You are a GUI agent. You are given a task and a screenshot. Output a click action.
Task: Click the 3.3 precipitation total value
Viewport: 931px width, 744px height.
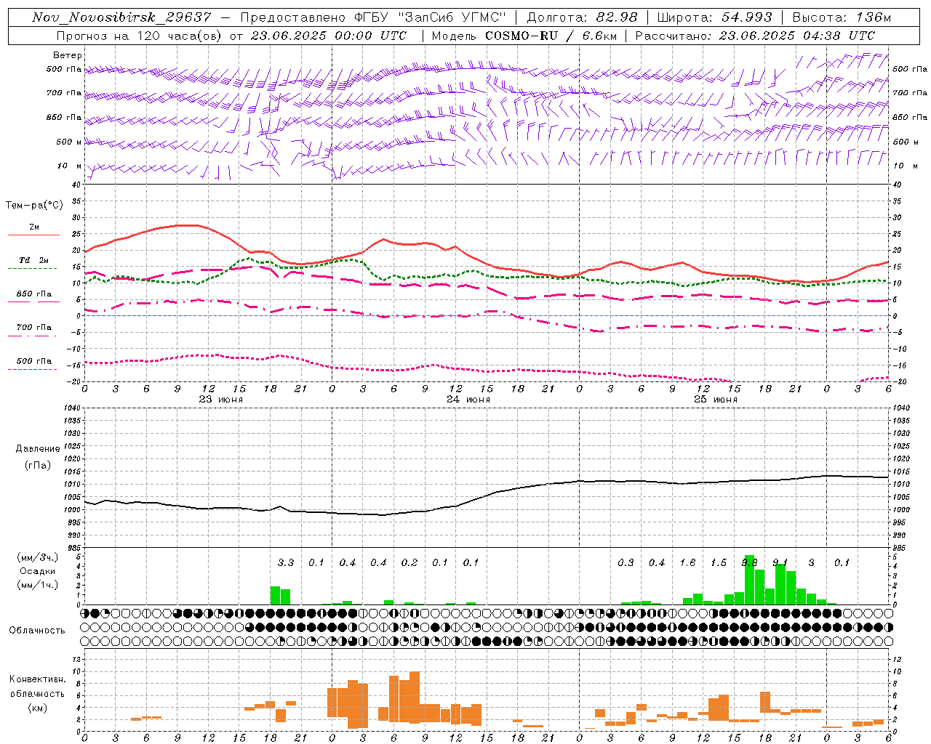click(x=286, y=562)
